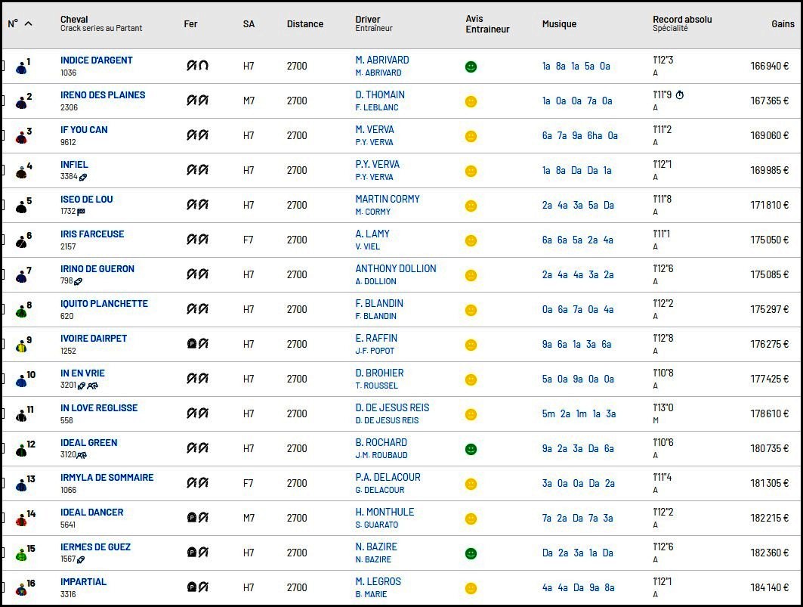Viewport: 803px width, 607px height.
Task: Tick the checkbox for horse number 16
Action: (2, 588)
